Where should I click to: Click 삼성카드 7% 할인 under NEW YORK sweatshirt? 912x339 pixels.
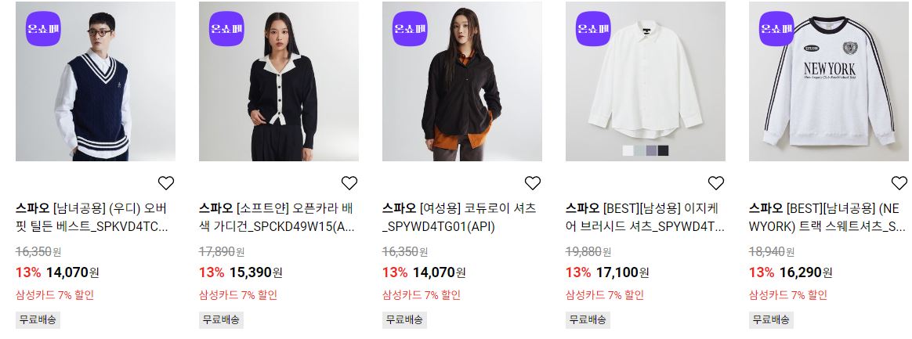(x=787, y=295)
